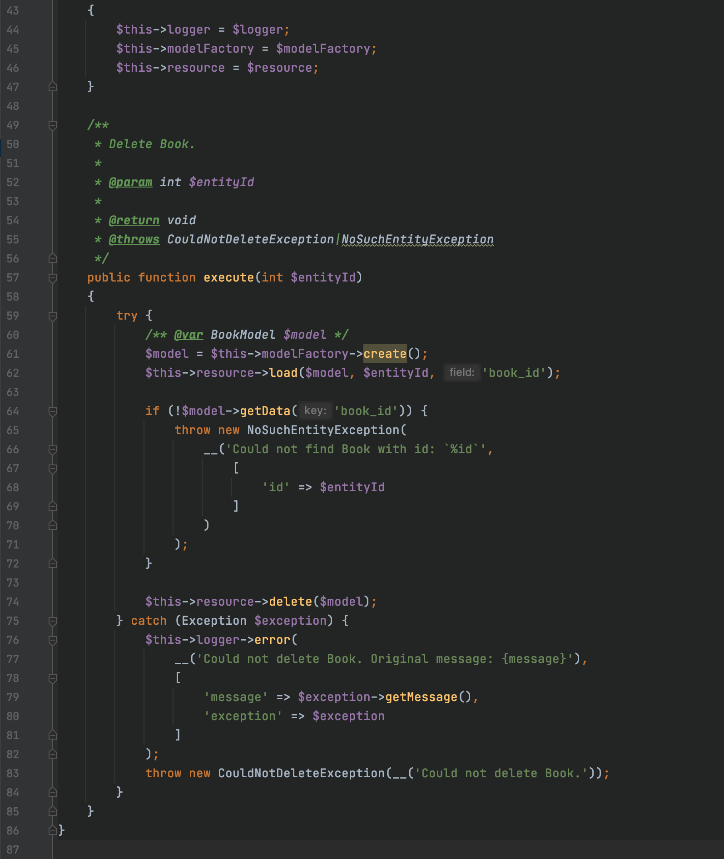Screen dimensions: 724x859
Task: Click the underlined NoSuchEntityException in docblock
Action: [x=418, y=239]
